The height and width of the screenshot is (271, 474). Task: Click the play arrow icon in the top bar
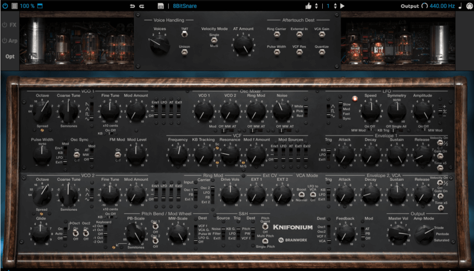[343, 6]
